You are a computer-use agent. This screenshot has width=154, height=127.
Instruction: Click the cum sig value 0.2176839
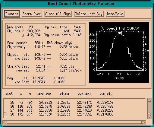(105, 114)
